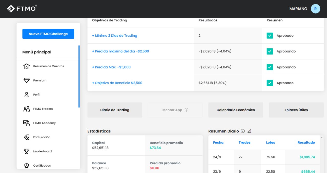Click the checkmark for Mínimo 2 Días de Trading
Screen dimensions: 327x173
click(x=270, y=36)
